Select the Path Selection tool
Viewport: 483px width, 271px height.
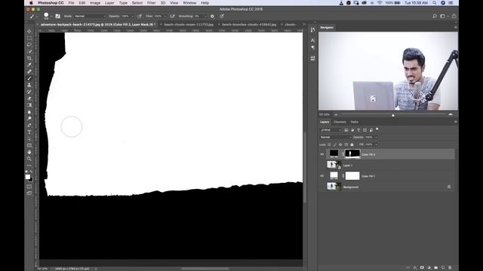29,139
